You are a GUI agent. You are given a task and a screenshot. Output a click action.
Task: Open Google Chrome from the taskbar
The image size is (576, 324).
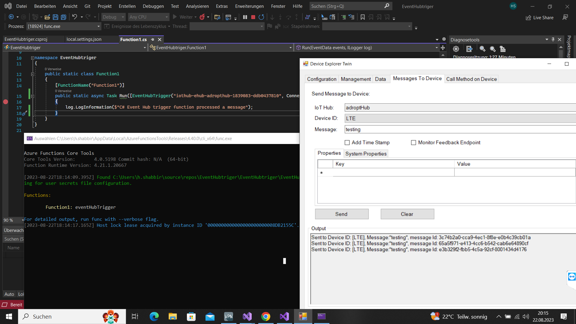point(265,316)
